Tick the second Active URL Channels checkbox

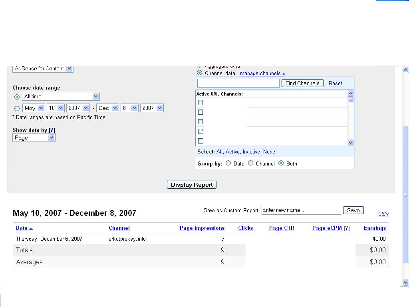coord(201,112)
